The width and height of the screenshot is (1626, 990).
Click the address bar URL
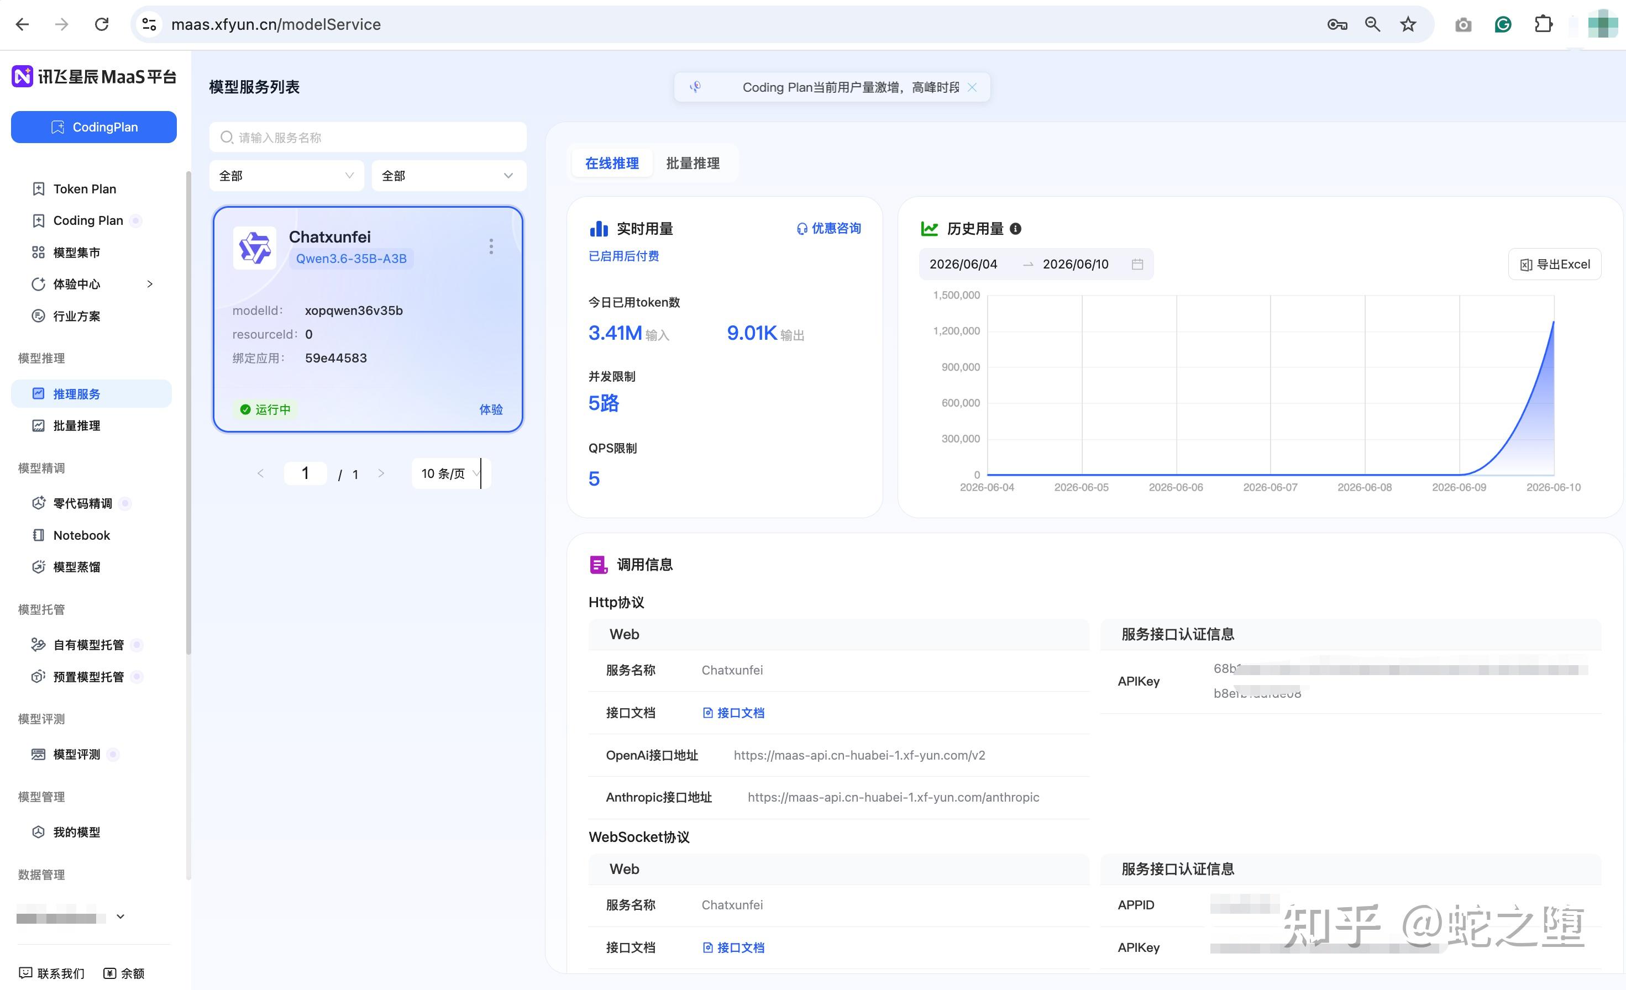276,24
